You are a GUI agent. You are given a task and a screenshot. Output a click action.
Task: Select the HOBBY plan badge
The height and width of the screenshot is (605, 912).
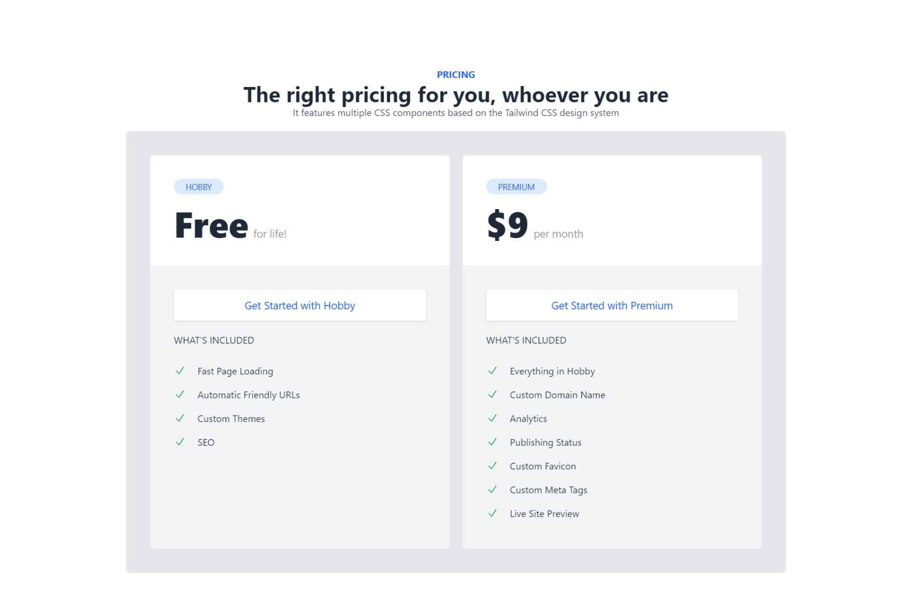[x=198, y=187]
